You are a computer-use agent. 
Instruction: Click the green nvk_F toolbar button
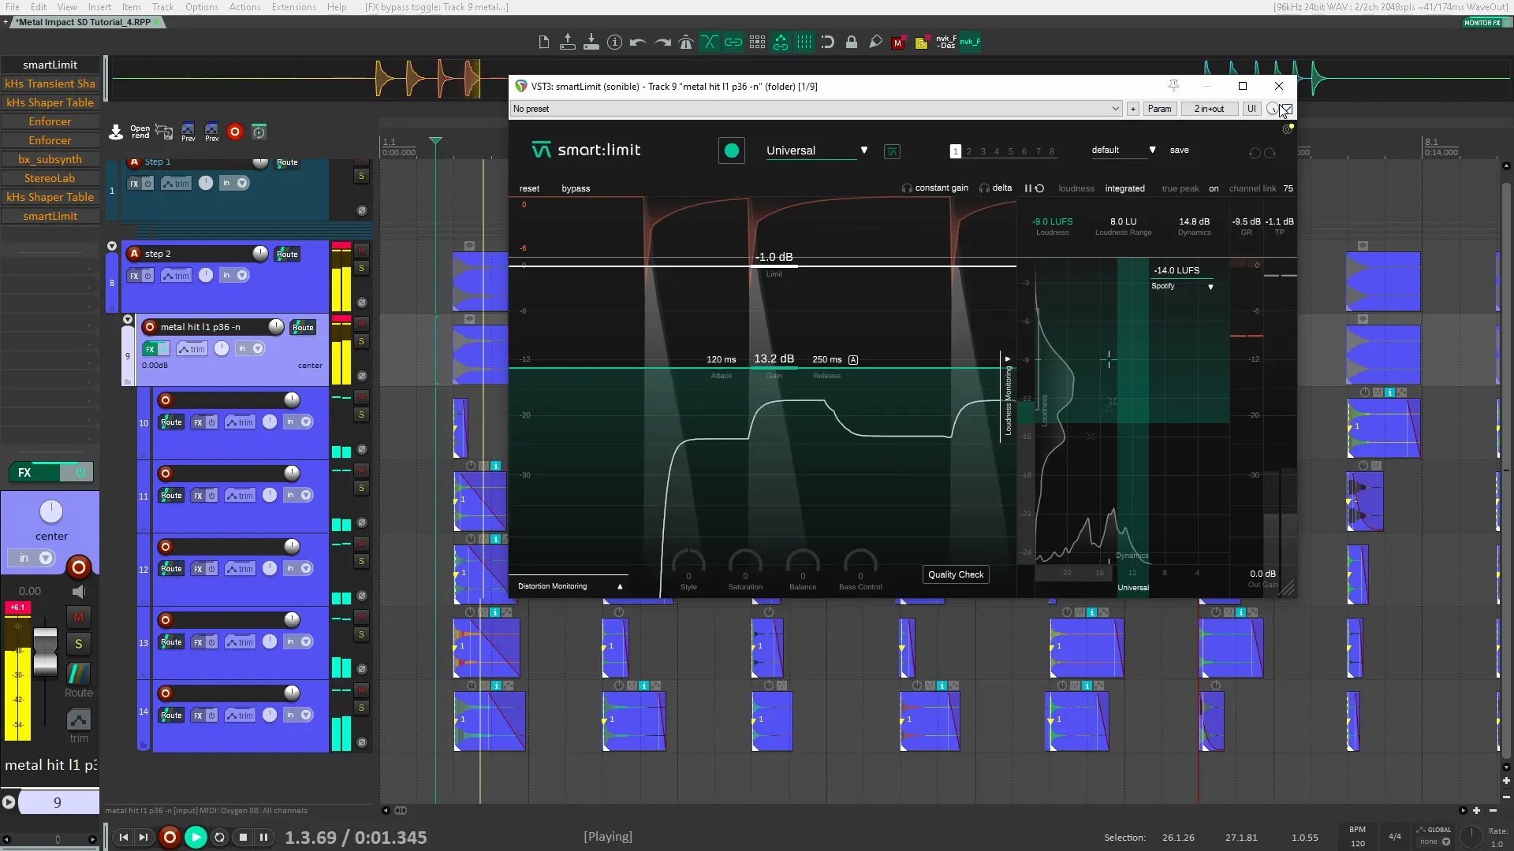click(x=970, y=42)
